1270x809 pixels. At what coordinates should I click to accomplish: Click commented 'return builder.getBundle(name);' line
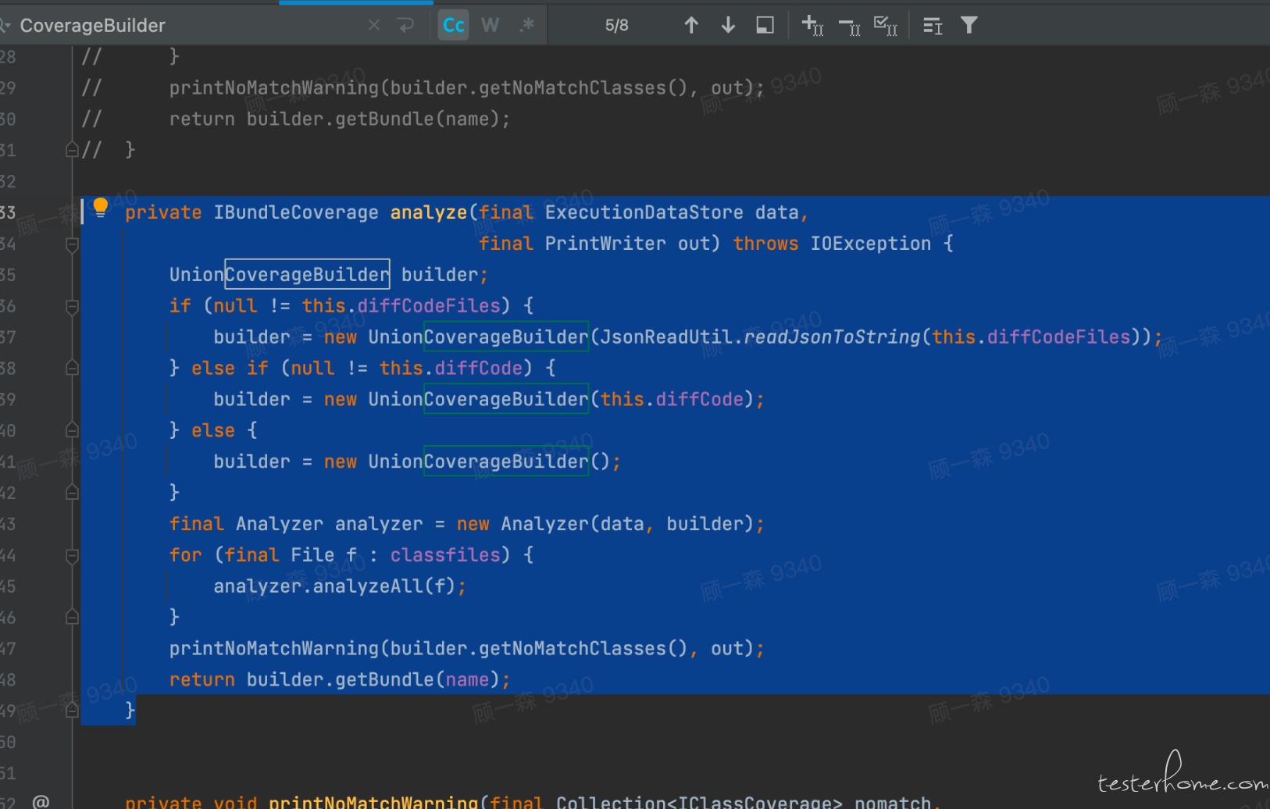340,119
